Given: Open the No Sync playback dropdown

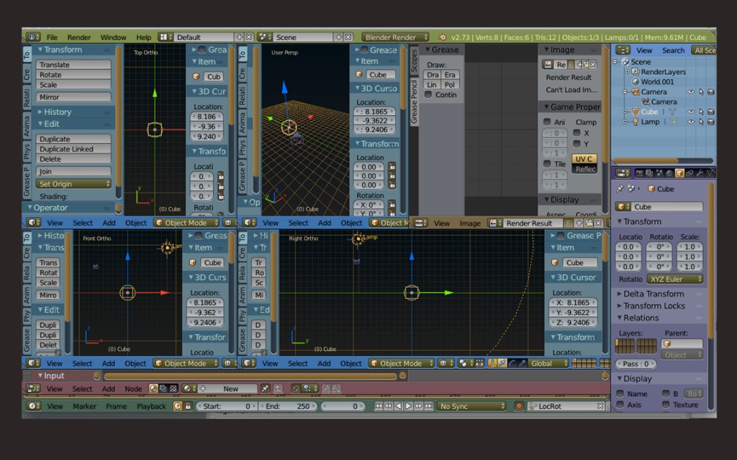Looking at the screenshot, I should pos(471,406).
